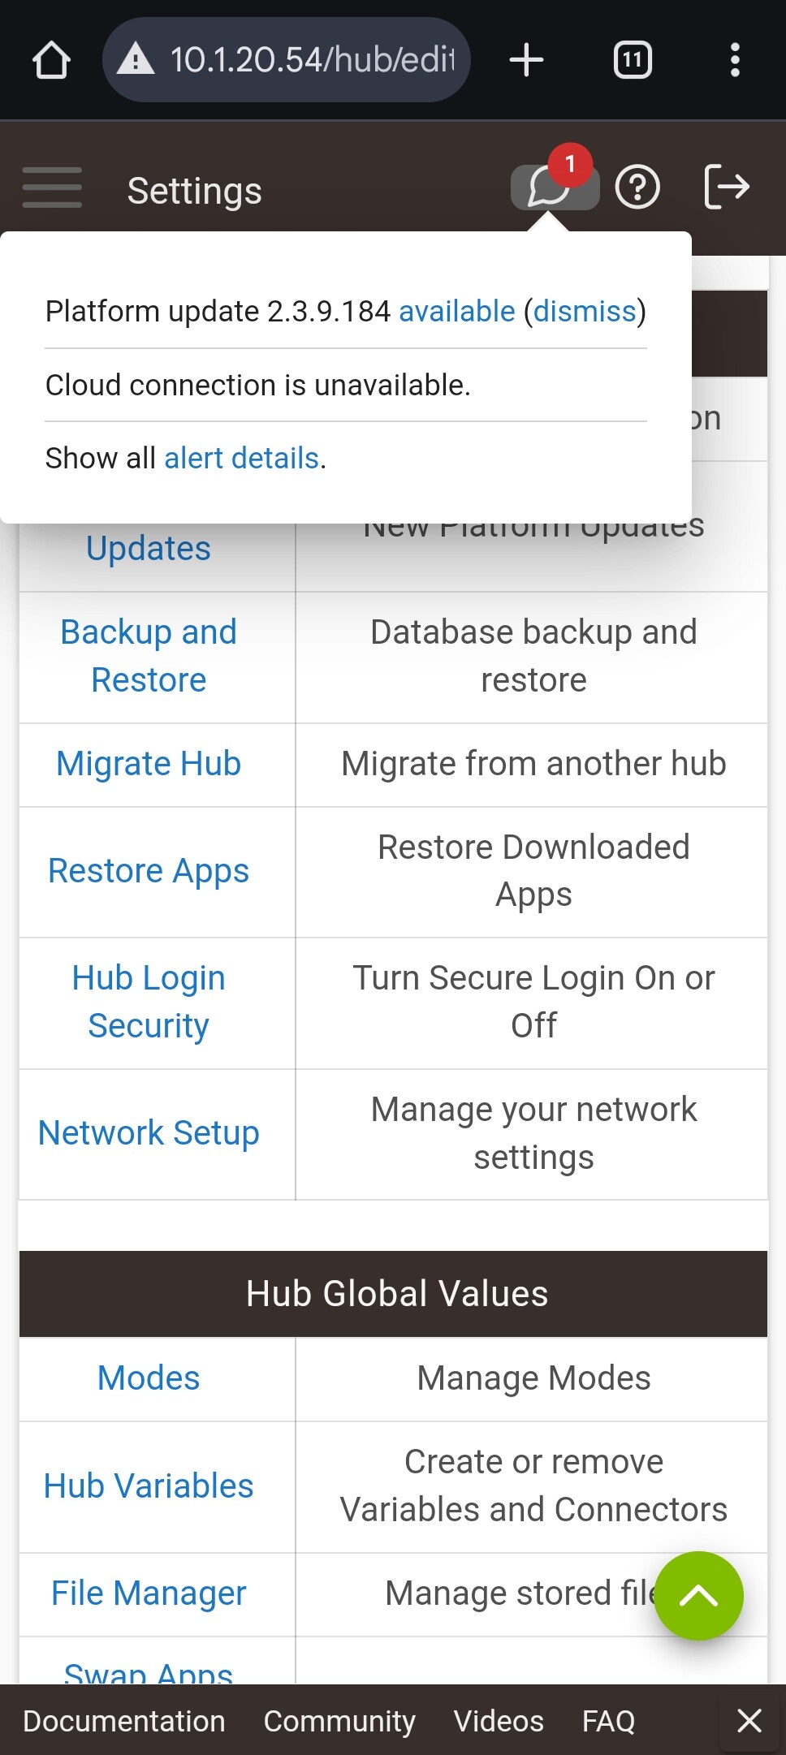Click the logout icon in the header
This screenshot has width=786, height=1755.
[728, 188]
